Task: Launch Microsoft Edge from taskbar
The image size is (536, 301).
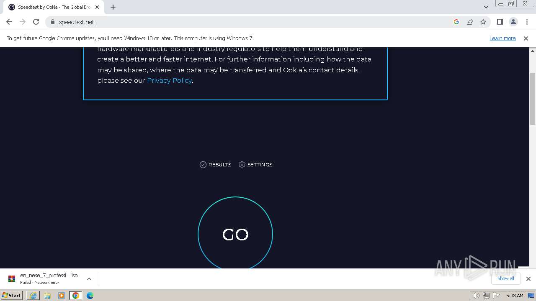Action: (x=90, y=296)
